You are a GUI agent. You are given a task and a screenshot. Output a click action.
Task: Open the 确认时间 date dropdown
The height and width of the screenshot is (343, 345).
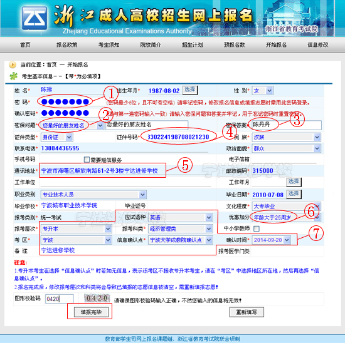(x=271, y=240)
